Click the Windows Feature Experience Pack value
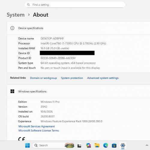Image resolution: width=150 pixels, height=150 pixels. (x=71, y=121)
